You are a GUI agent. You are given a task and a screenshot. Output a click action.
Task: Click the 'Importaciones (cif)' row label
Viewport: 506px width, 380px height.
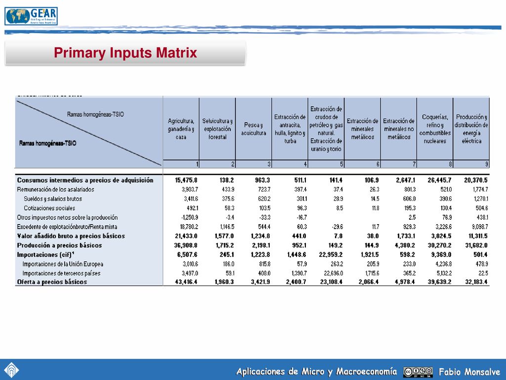tap(45, 255)
